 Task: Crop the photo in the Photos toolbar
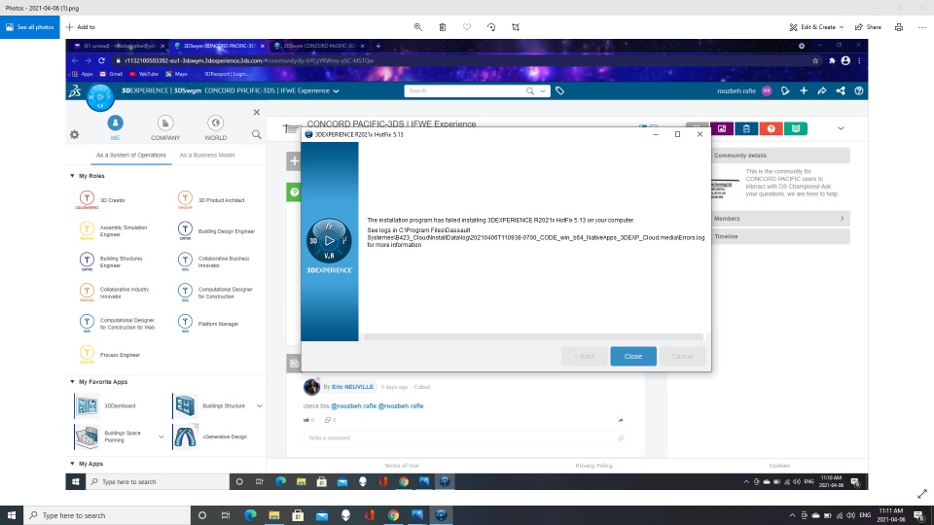pos(516,27)
